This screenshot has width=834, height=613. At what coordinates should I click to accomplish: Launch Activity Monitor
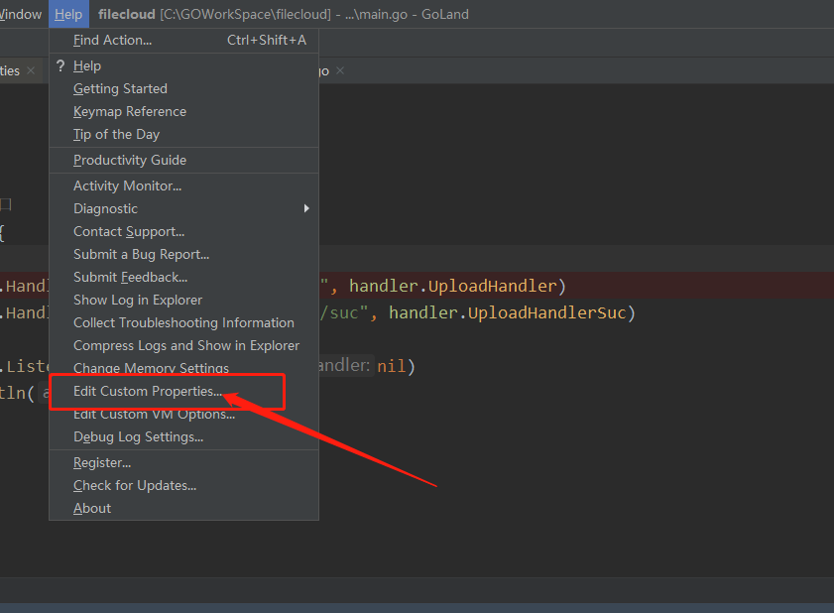pyautogui.click(x=184, y=185)
